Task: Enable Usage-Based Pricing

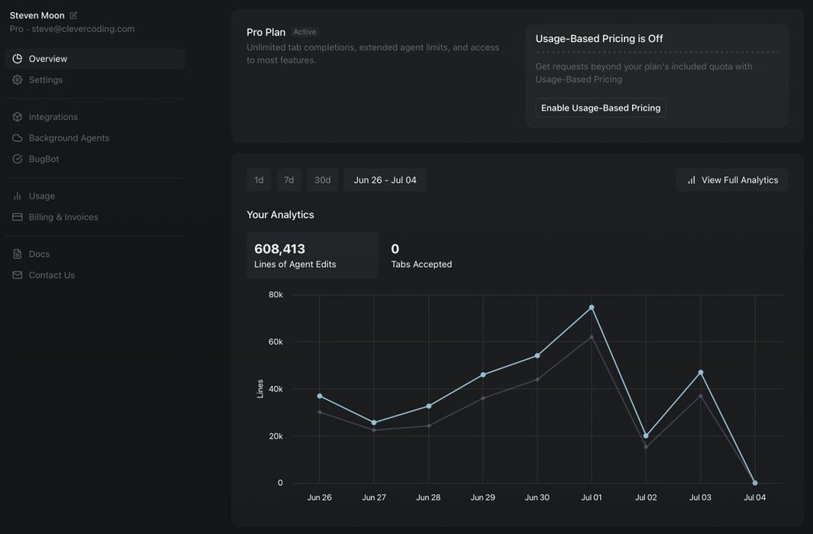Action: coord(601,108)
